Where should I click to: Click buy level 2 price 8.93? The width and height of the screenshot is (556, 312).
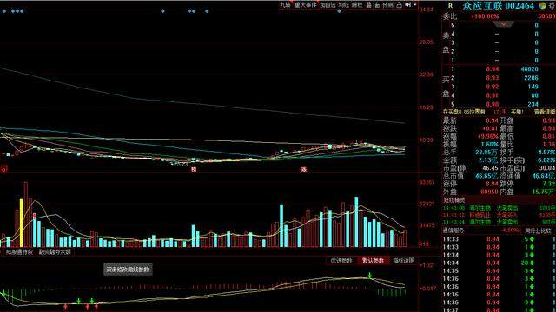(493, 78)
